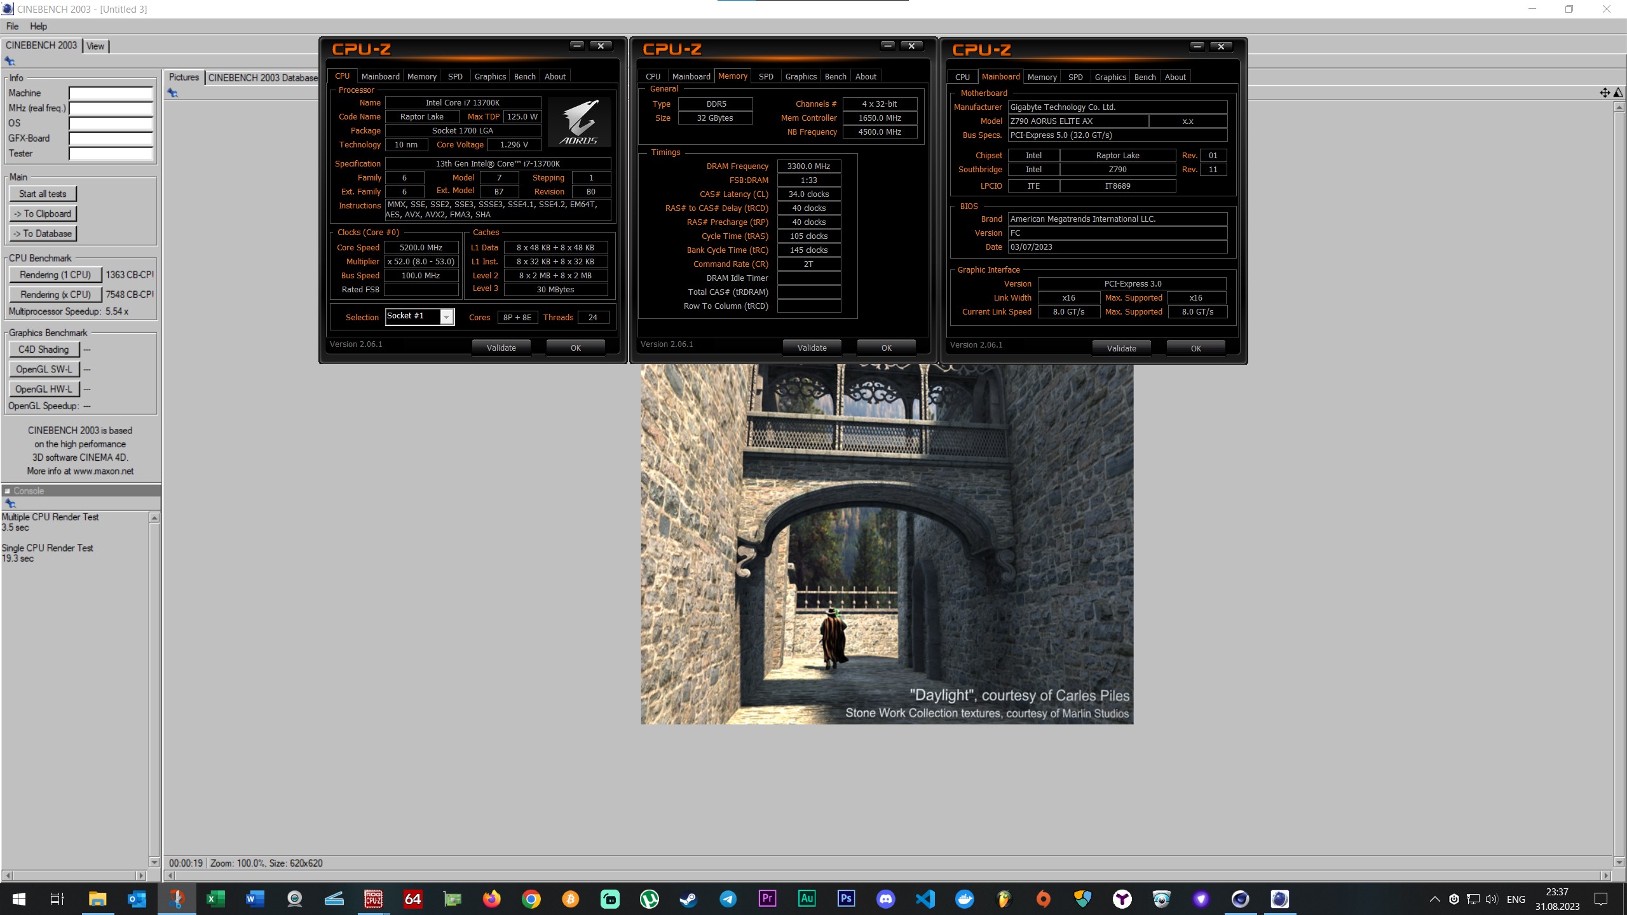Open the CPU-Z taskbar icon
The width and height of the screenshot is (1627, 915).
pos(373,898)
